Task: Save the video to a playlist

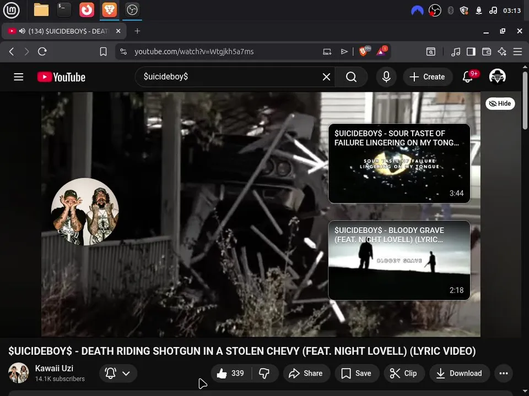Action: click(x=357, y=373)
